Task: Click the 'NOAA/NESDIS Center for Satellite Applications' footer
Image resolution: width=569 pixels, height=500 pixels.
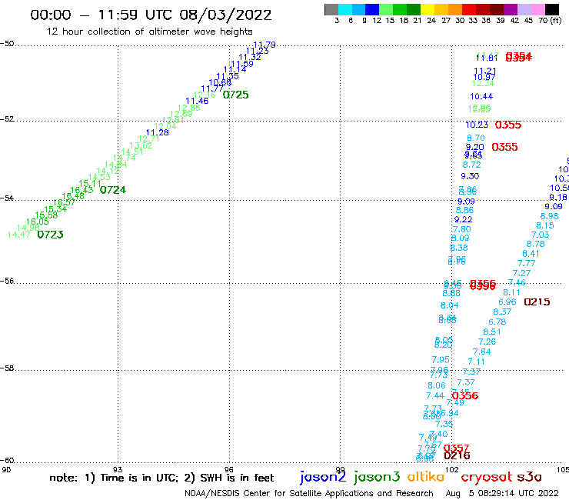Action: pos(309,493)
